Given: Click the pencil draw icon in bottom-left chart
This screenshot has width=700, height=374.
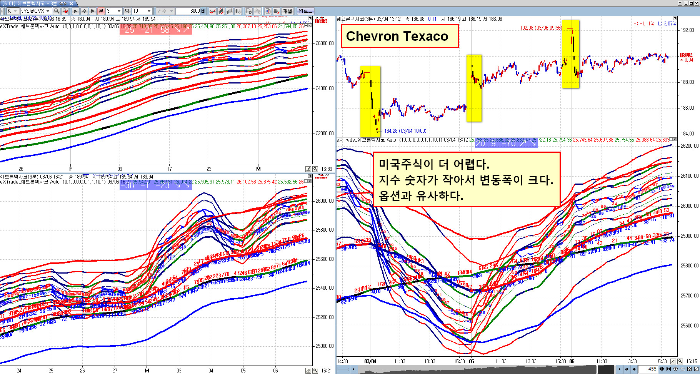Looking at the screenshot, I should click(x=308, y=371).
